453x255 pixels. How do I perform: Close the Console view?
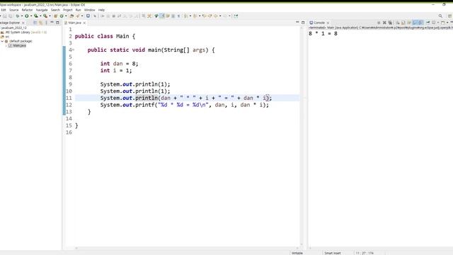tap(328, 23)
